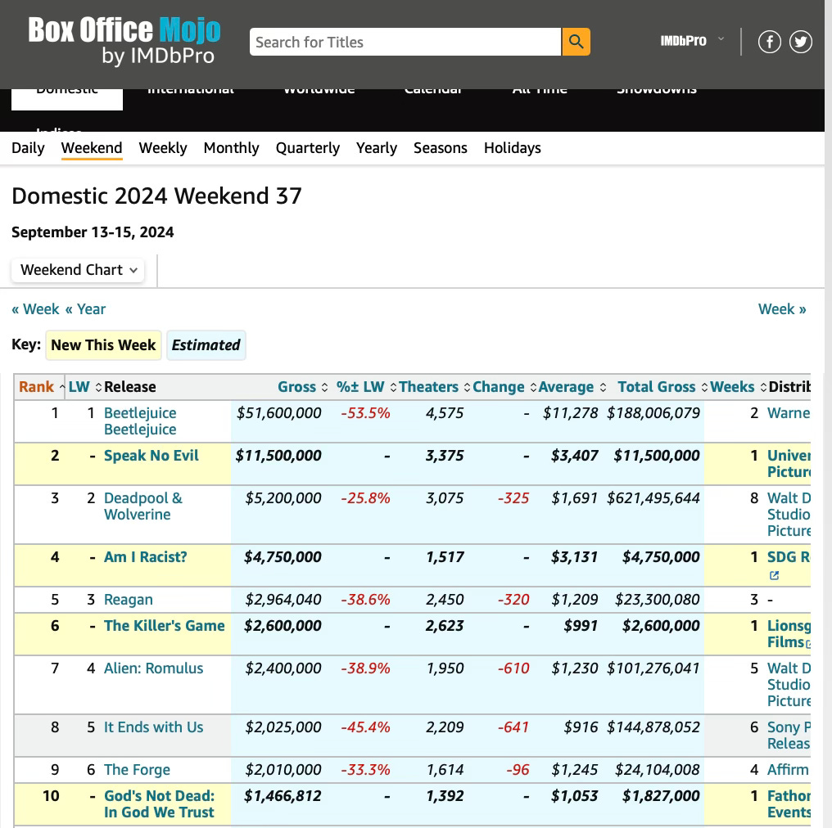The width and height of the screenshot is (832, 828).
Task: Click the orange search magnifier button
Action: point(576,42)
